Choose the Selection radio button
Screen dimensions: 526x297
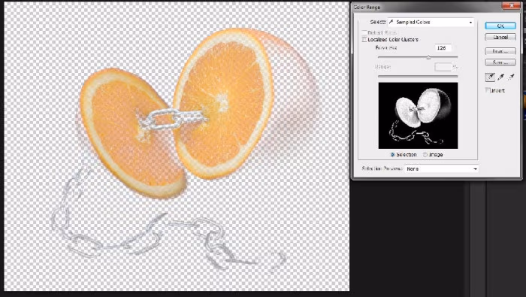393,155
